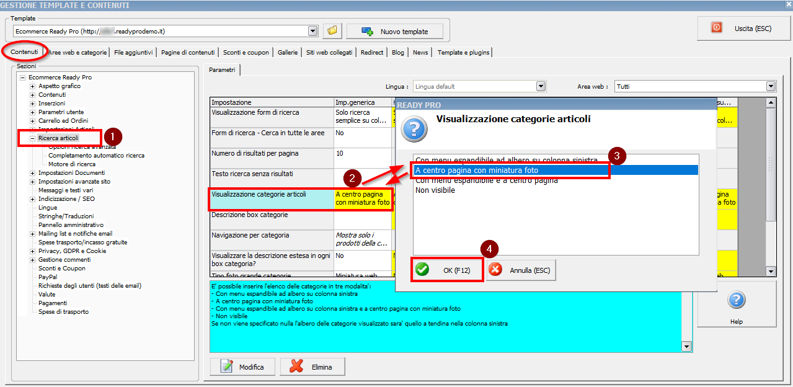Image resolution: width=793 pixels, height=387 pixels.
Task: Select Lingue in the Sezioni tree
Action: (x=48, y=208)
